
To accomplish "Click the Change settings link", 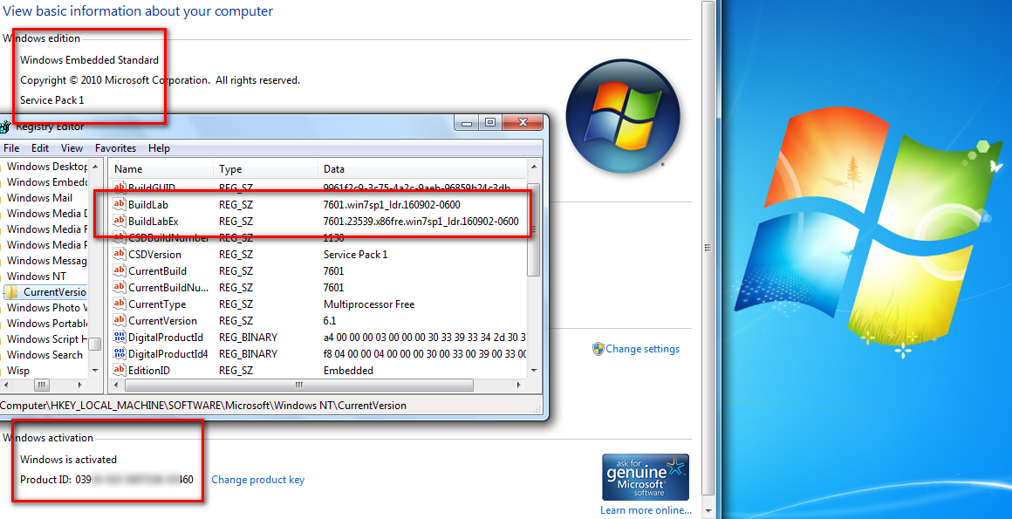I will [642, 349].
